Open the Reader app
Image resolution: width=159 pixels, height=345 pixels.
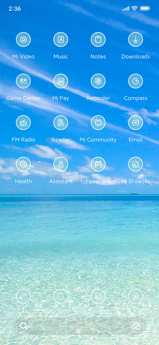point(61,123)
